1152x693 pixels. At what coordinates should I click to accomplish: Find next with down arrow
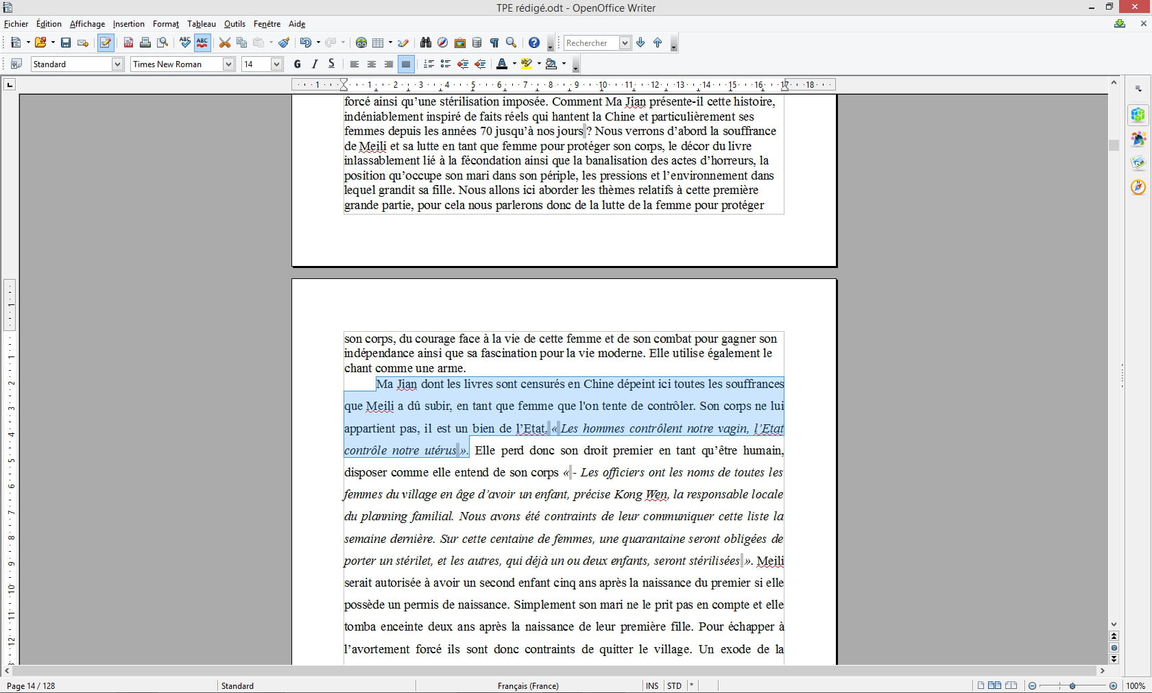coord(640,43)
